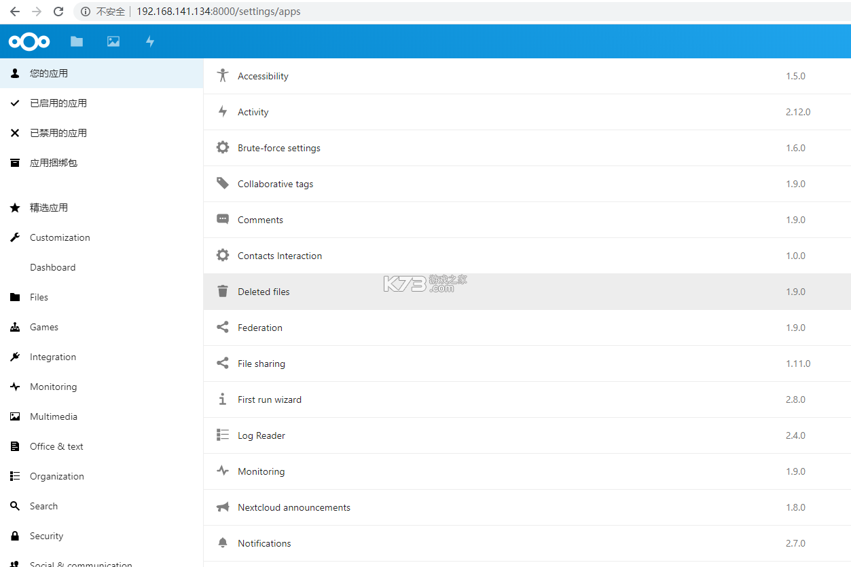Viewport: 851px width, 567px height.
Task: Open the Monitoring category in sidebar
Action: click(102, 387)
